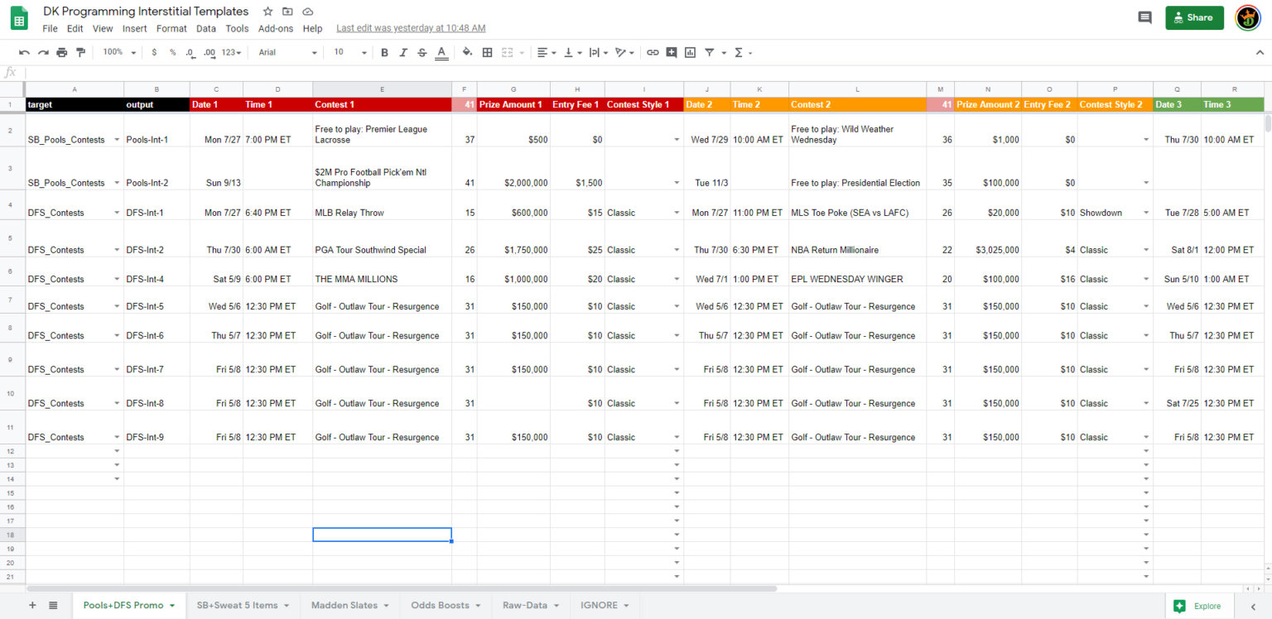This screenshot has width=1272, height=619.
Task: Select the Paint format tool
Action: (x=80, y=52)
